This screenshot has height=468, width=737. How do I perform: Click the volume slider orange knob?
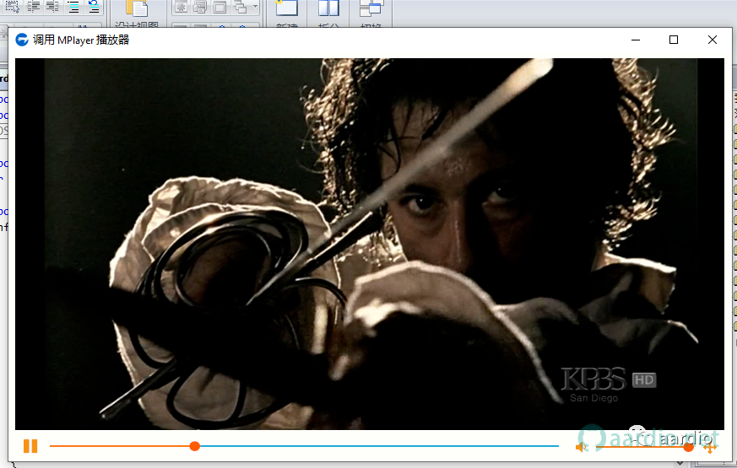pyautogui.click(x=688, y=447)
